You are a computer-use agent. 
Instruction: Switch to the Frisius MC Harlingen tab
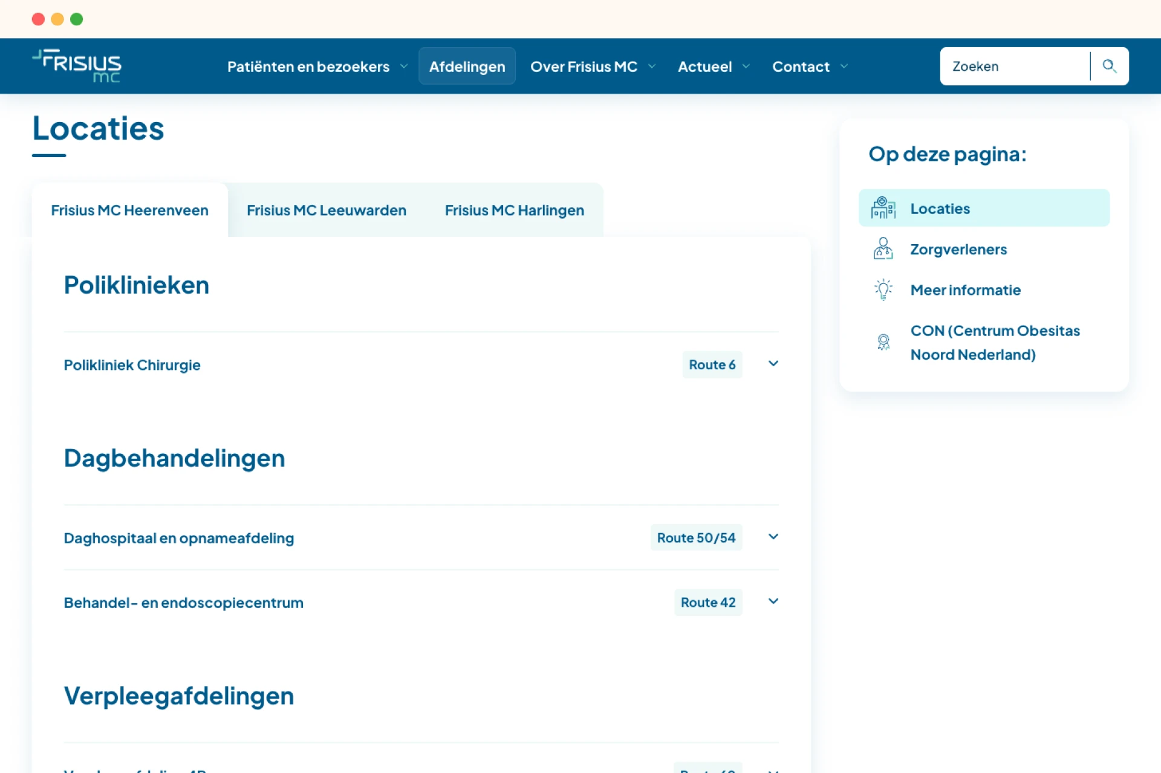(515, 210)
